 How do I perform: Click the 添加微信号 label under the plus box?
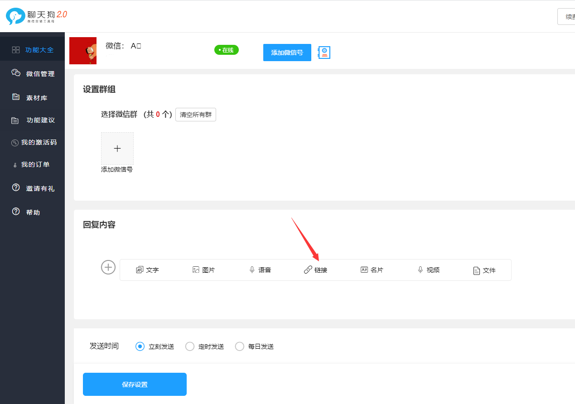[x=117, y=169]
